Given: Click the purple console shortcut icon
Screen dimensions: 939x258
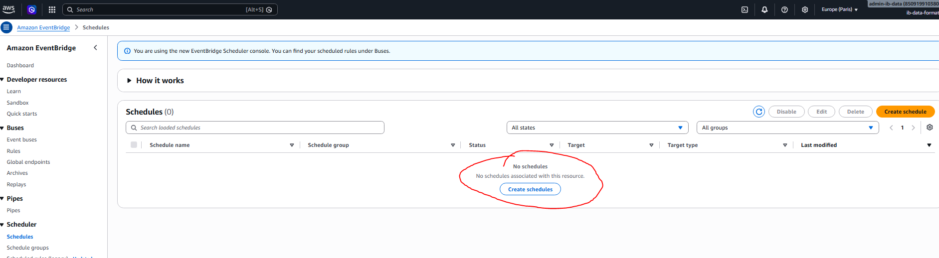Looking at the screenshot, I should [x=32, y=9].
